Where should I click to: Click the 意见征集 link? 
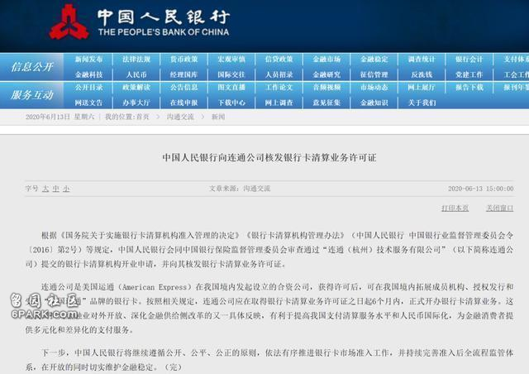[x=326, y=103]
